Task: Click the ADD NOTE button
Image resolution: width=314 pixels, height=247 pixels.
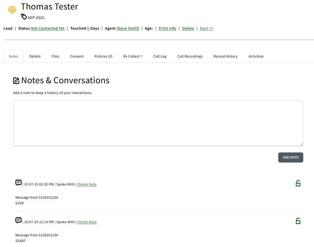Action: [290, 157]
